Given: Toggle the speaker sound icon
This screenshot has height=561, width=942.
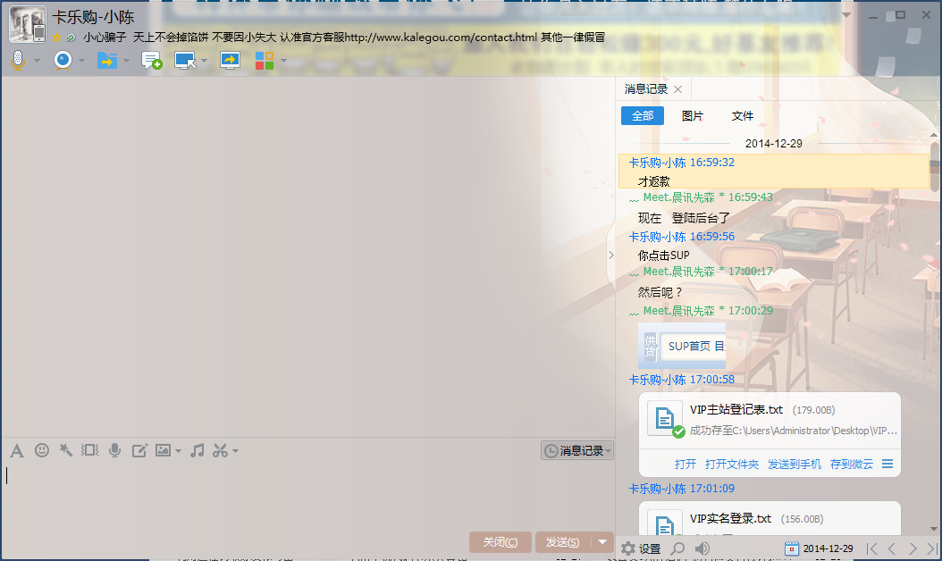Looking at the screenshot, I should [x=702, y=548].
